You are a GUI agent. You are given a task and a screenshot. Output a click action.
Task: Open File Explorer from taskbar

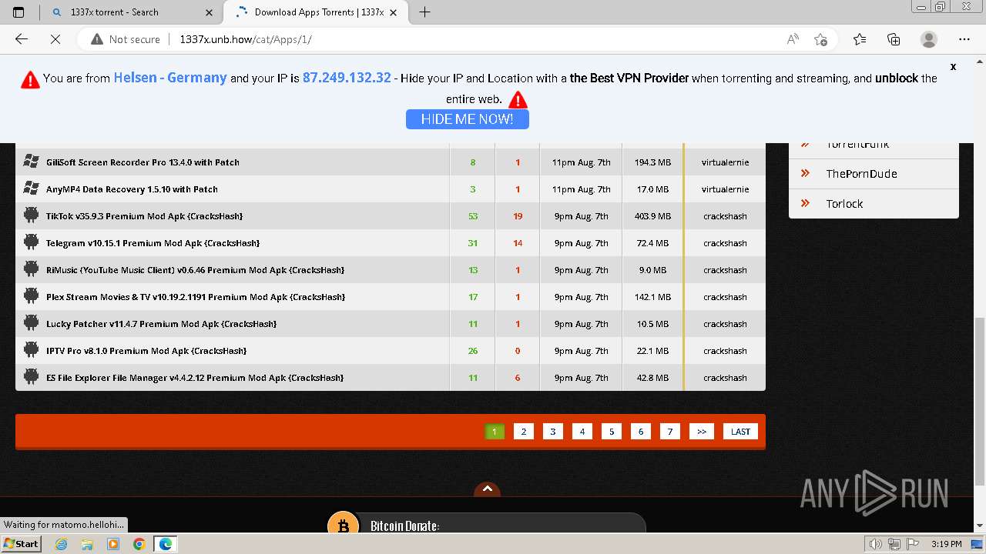point(88,544)
